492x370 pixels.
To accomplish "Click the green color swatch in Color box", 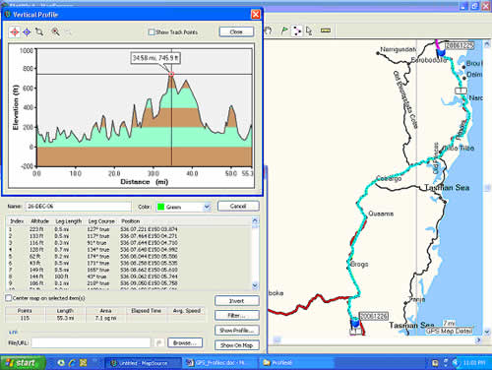I will pyautogui.click(x=161, y=207).
